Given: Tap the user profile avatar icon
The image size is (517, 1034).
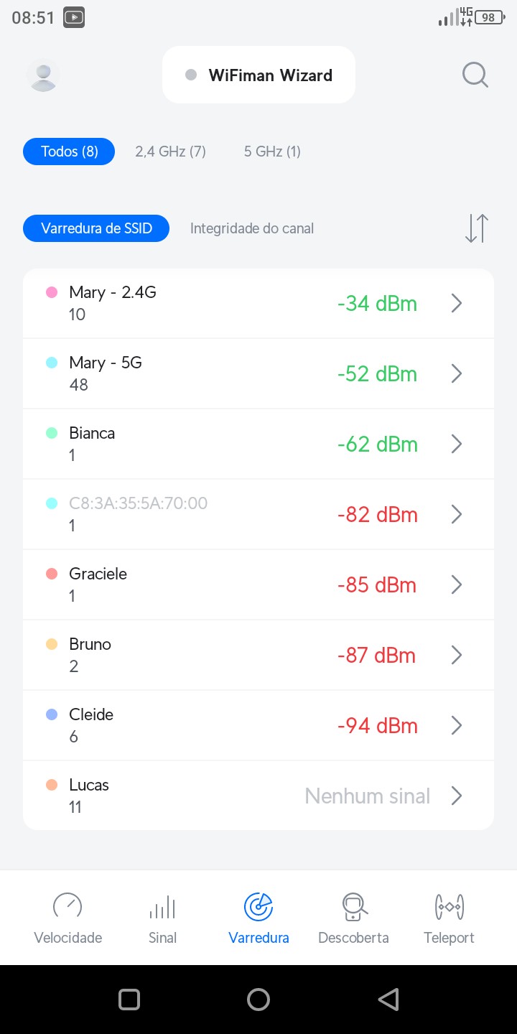Looking at the screenshot, I should pyautogui.click(x=43, y=75).
